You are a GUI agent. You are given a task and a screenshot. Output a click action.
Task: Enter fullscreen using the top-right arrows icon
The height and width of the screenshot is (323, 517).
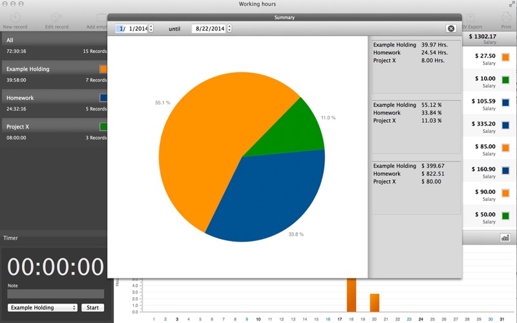pyautogui.click(x=512, y=5)
